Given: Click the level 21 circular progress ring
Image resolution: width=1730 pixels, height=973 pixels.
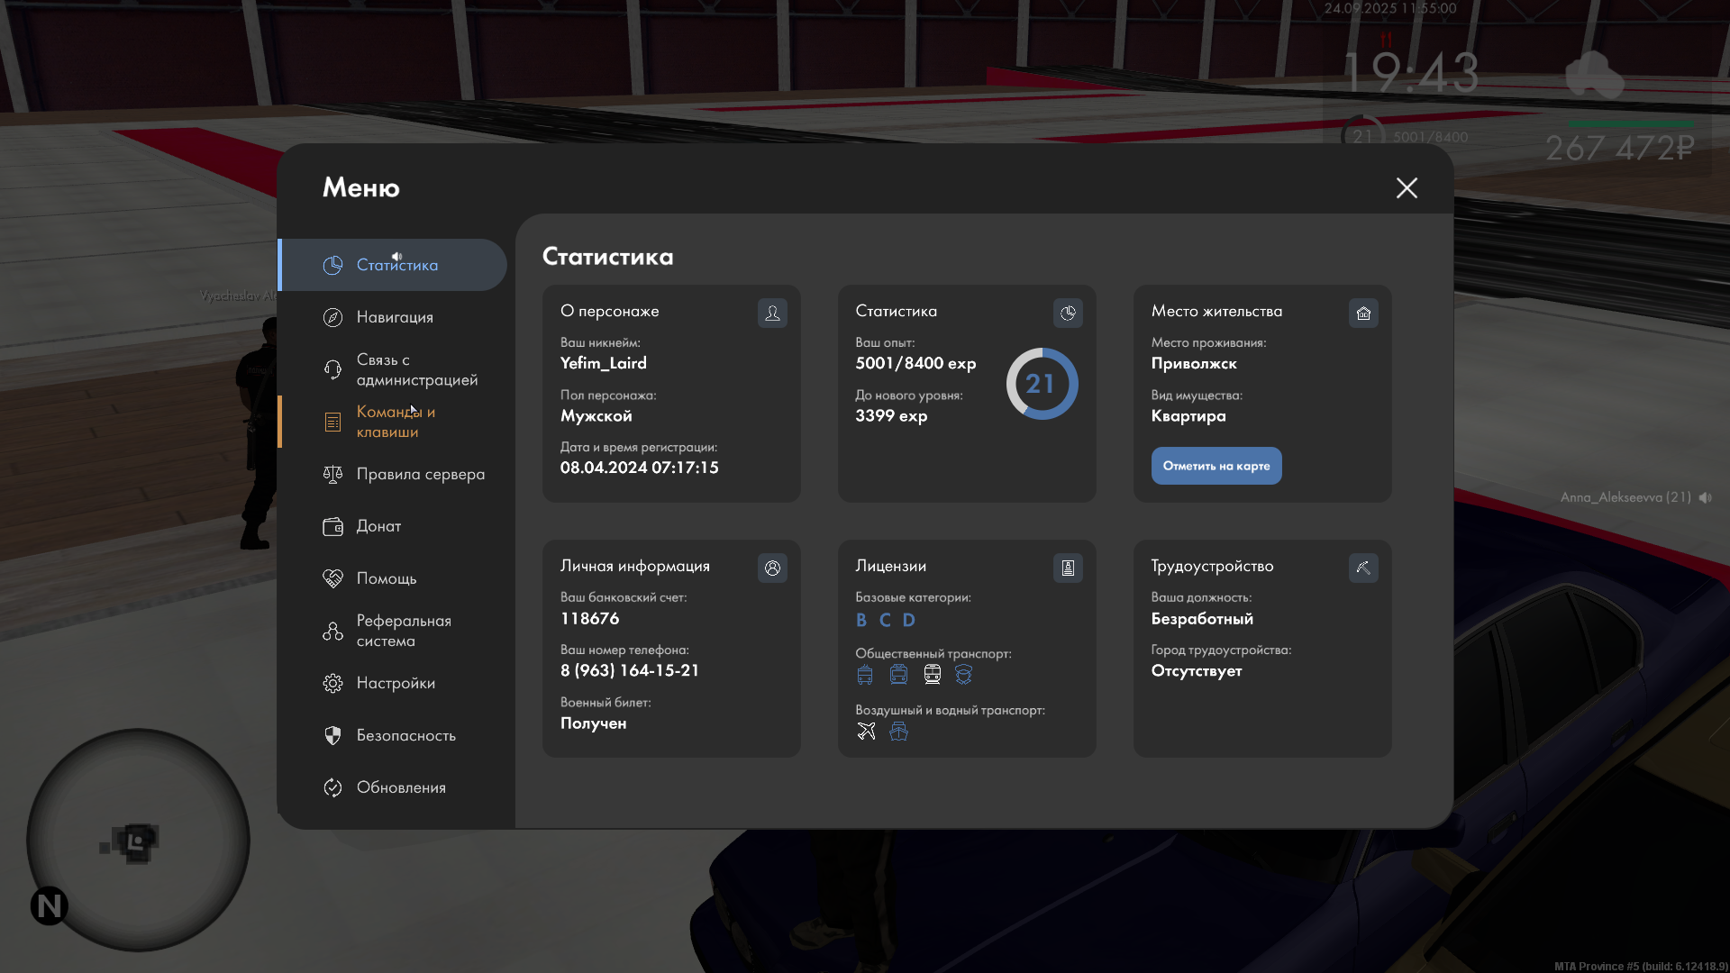Looking at the screenshot, I should point(1042,384).
